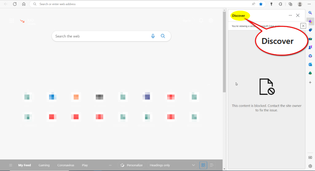Go to the home page icon
The width and height of the screenshot is (315, 171).
[24, 4]
